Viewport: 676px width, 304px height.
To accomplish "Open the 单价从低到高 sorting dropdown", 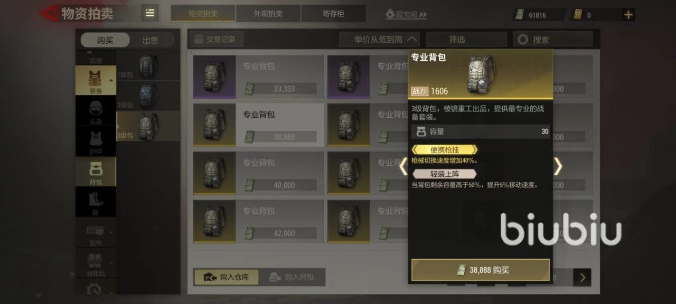I will (x=380, y=39).
